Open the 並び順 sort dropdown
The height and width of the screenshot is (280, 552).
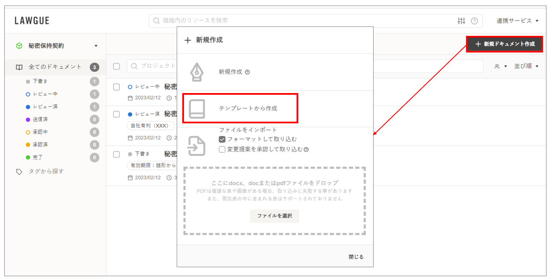[526, 66]
